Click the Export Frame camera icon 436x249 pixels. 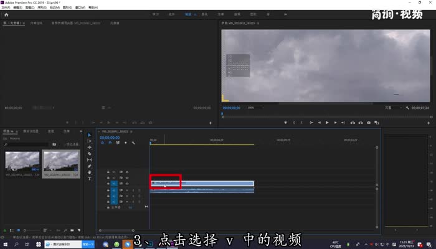(x=368, y=123)
